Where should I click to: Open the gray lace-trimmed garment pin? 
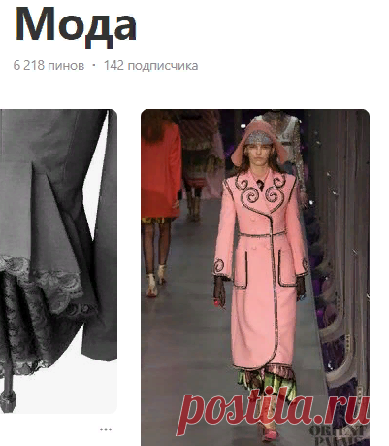pos(58,261)
